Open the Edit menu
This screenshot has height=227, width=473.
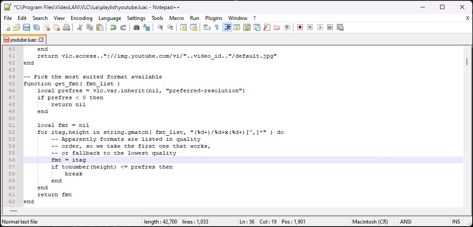[22, 18]
